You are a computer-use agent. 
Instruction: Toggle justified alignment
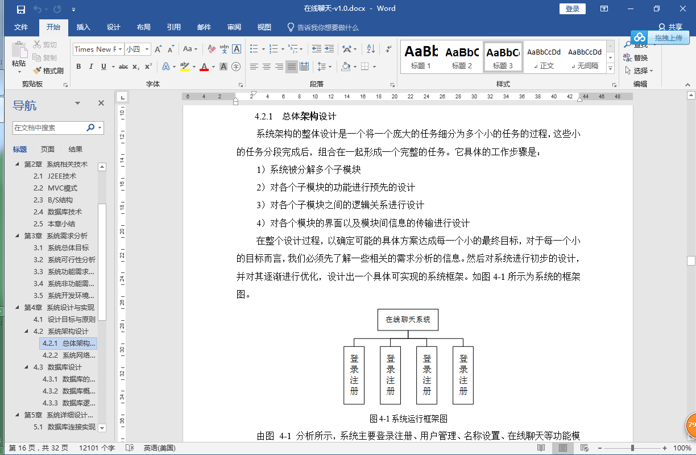[x=292, y=67]
